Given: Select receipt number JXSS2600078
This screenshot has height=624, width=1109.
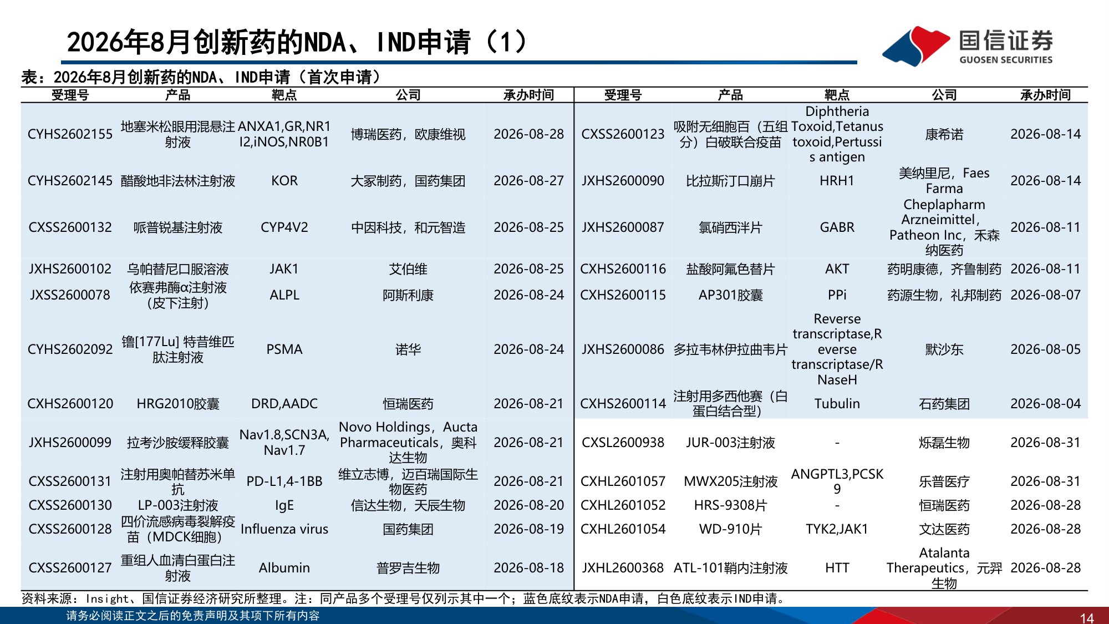Looking at the screenshot, I should (x=70, y=295).
